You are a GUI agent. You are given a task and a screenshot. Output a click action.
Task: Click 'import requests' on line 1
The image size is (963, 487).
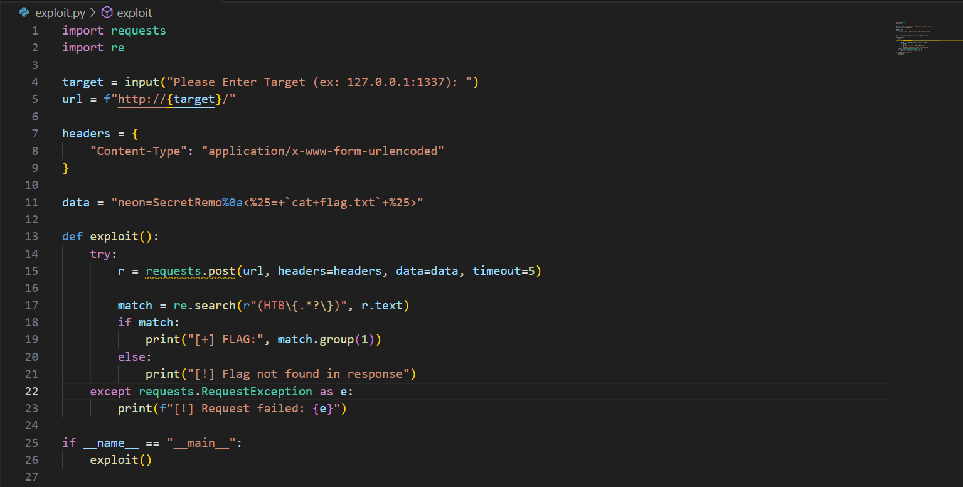114,31
